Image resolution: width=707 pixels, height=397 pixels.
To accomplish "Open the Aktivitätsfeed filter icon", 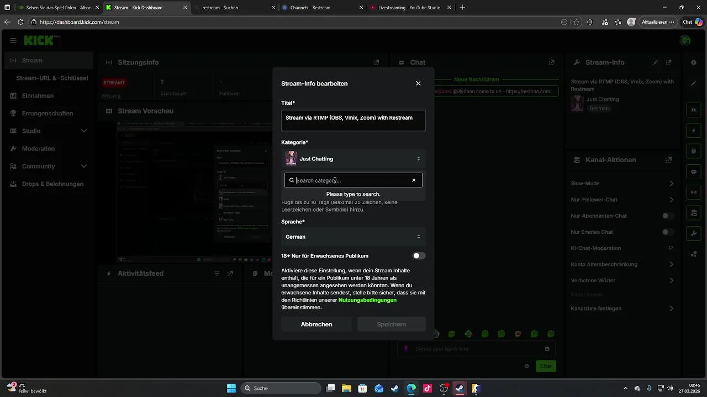I will click(217, 273).
